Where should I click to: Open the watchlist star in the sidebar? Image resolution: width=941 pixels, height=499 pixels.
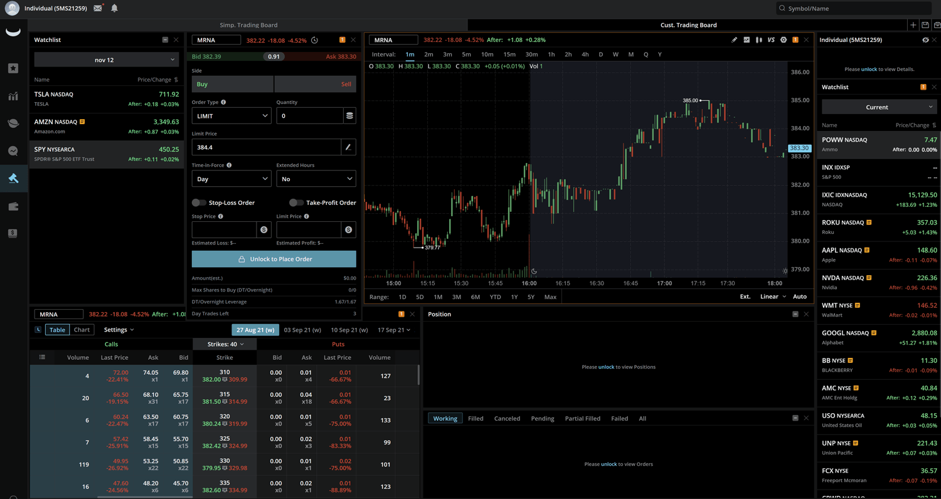13,68
